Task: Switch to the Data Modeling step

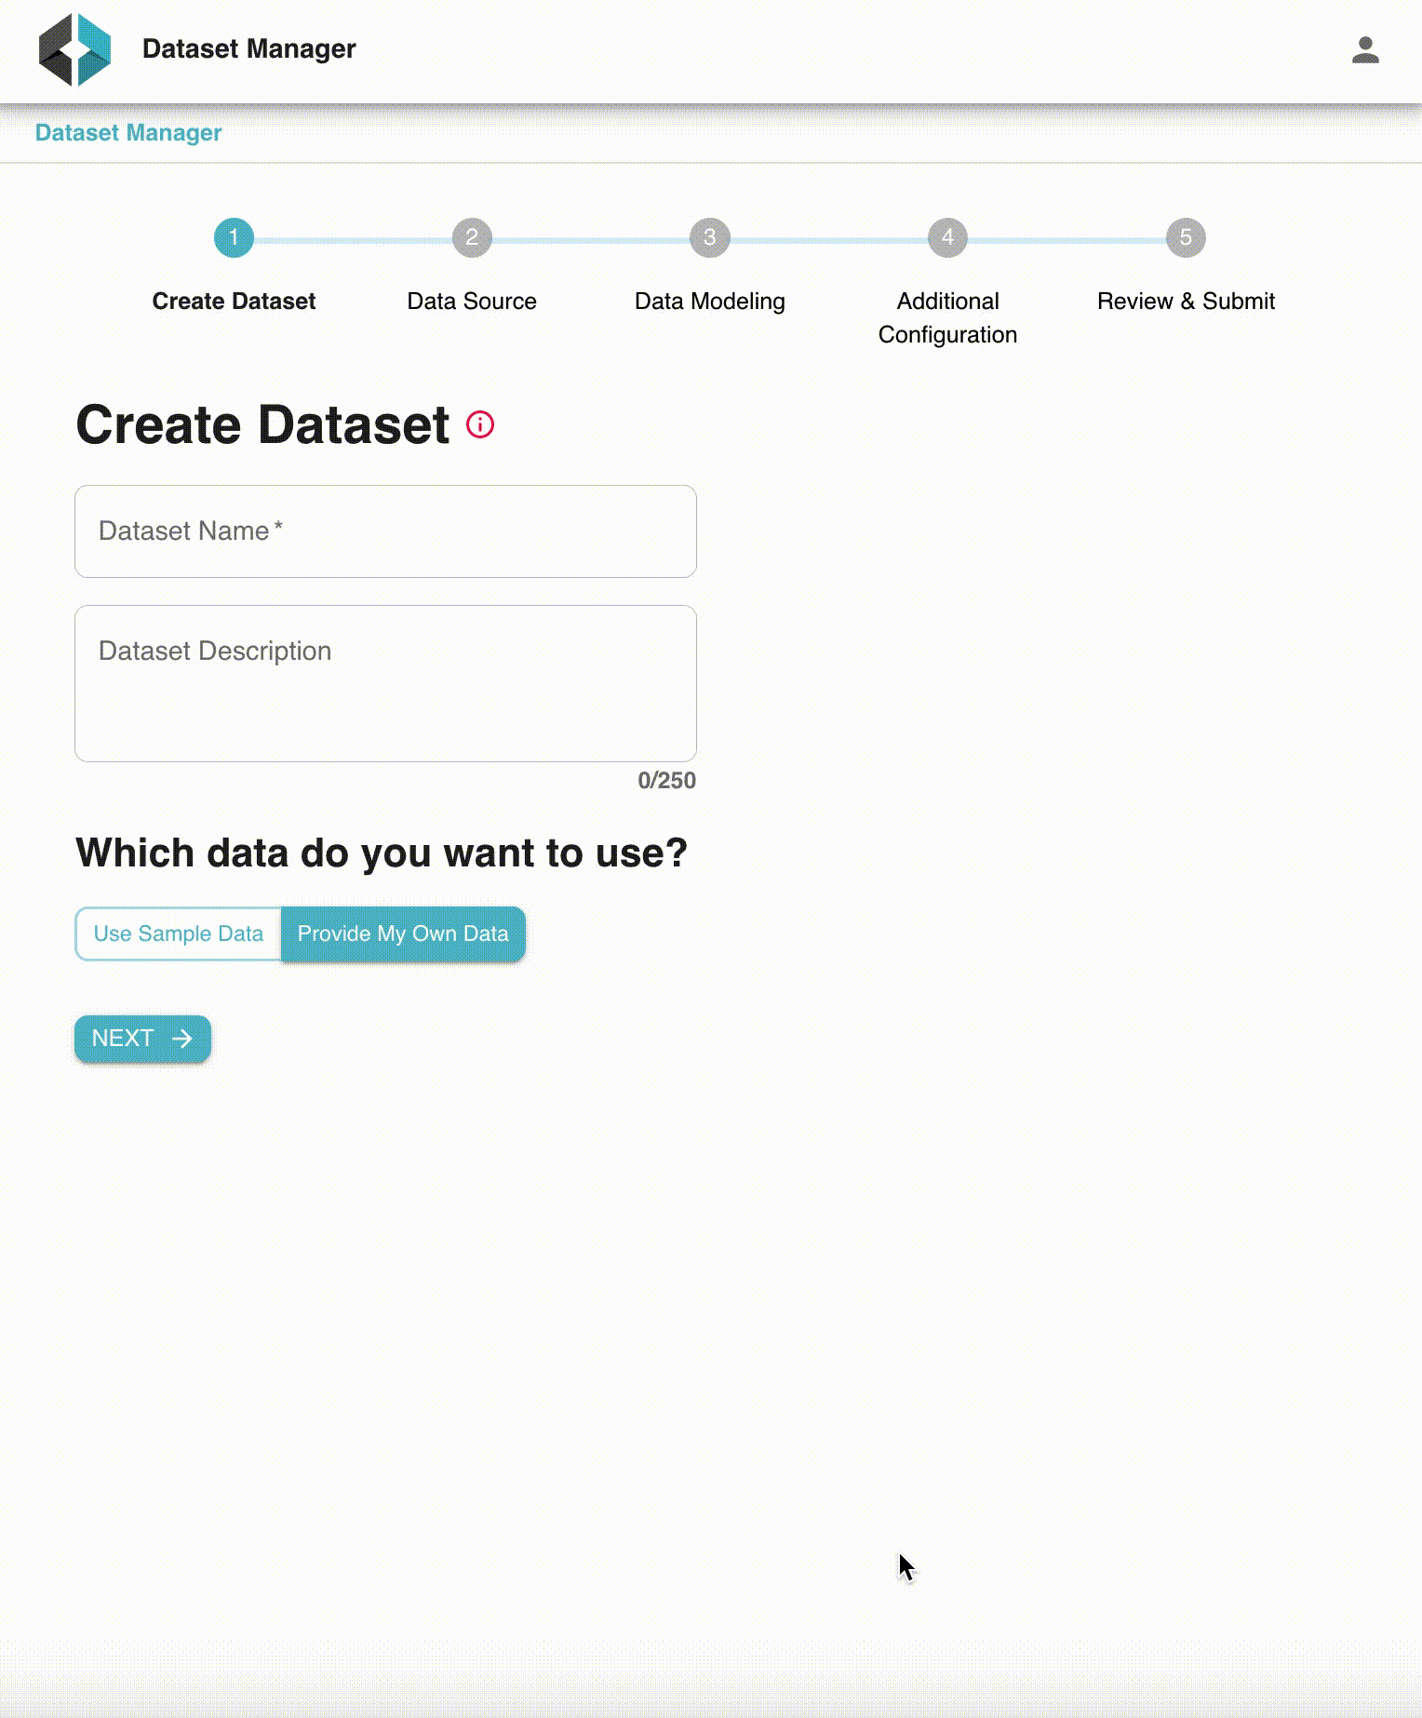Action: click(x=709, y=301)
